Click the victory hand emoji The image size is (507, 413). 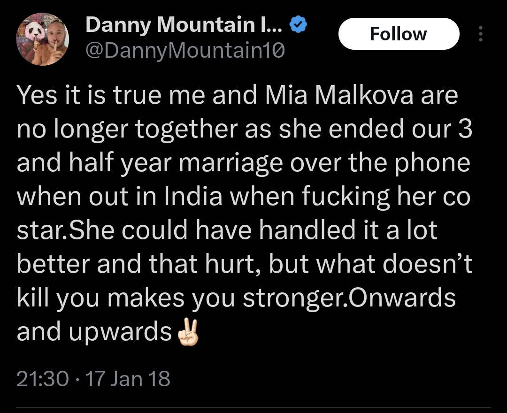click(186, 334)
